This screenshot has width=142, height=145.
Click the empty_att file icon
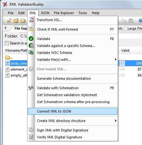(8, 75)
